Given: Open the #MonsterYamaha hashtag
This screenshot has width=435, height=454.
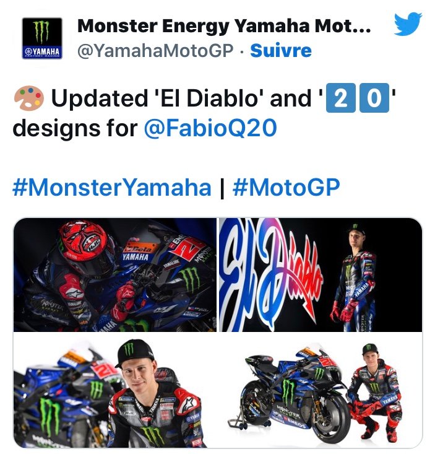Looking at the screenshot, I should pos(112,187).
